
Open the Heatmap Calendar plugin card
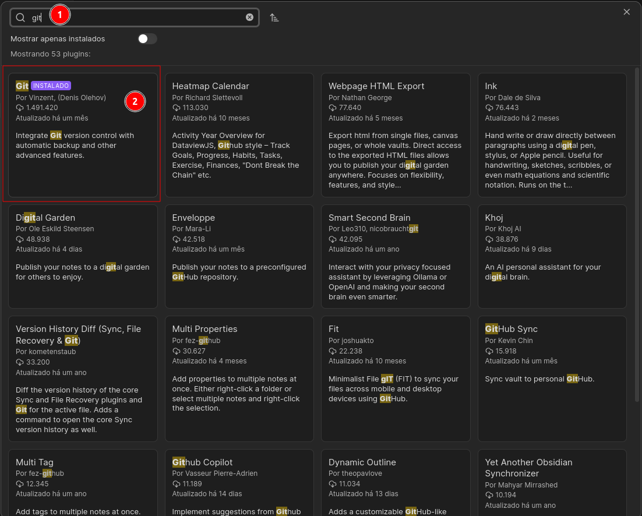[239, 135]
